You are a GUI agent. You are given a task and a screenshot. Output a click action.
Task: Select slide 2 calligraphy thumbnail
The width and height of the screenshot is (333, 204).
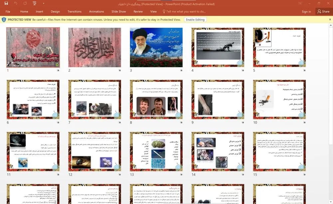click(x=95, y=48)
